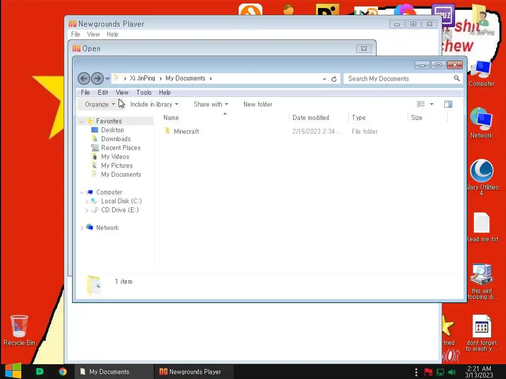Open Desktop in Favorites
Image resolution: width=506 pixels, height=379 pixels.
112,130
